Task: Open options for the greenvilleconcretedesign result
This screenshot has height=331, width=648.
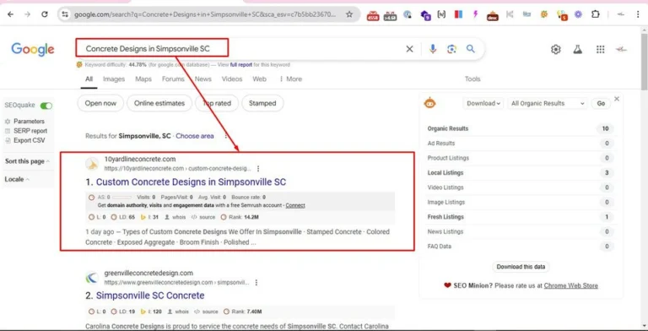Action: point(256,283)
